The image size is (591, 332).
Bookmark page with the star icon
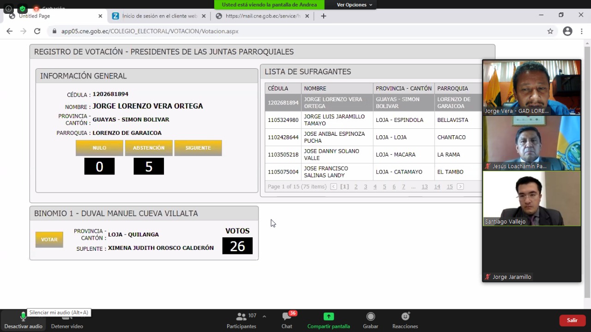click(550, 31)
